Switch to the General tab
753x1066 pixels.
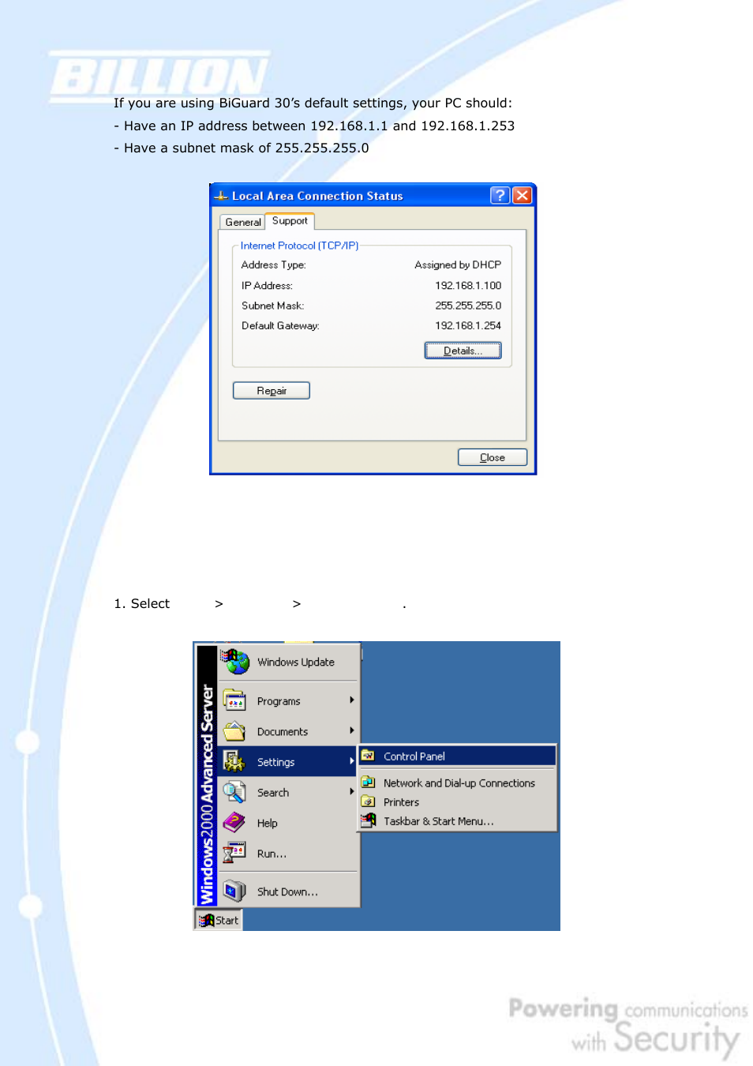[242, 222]
